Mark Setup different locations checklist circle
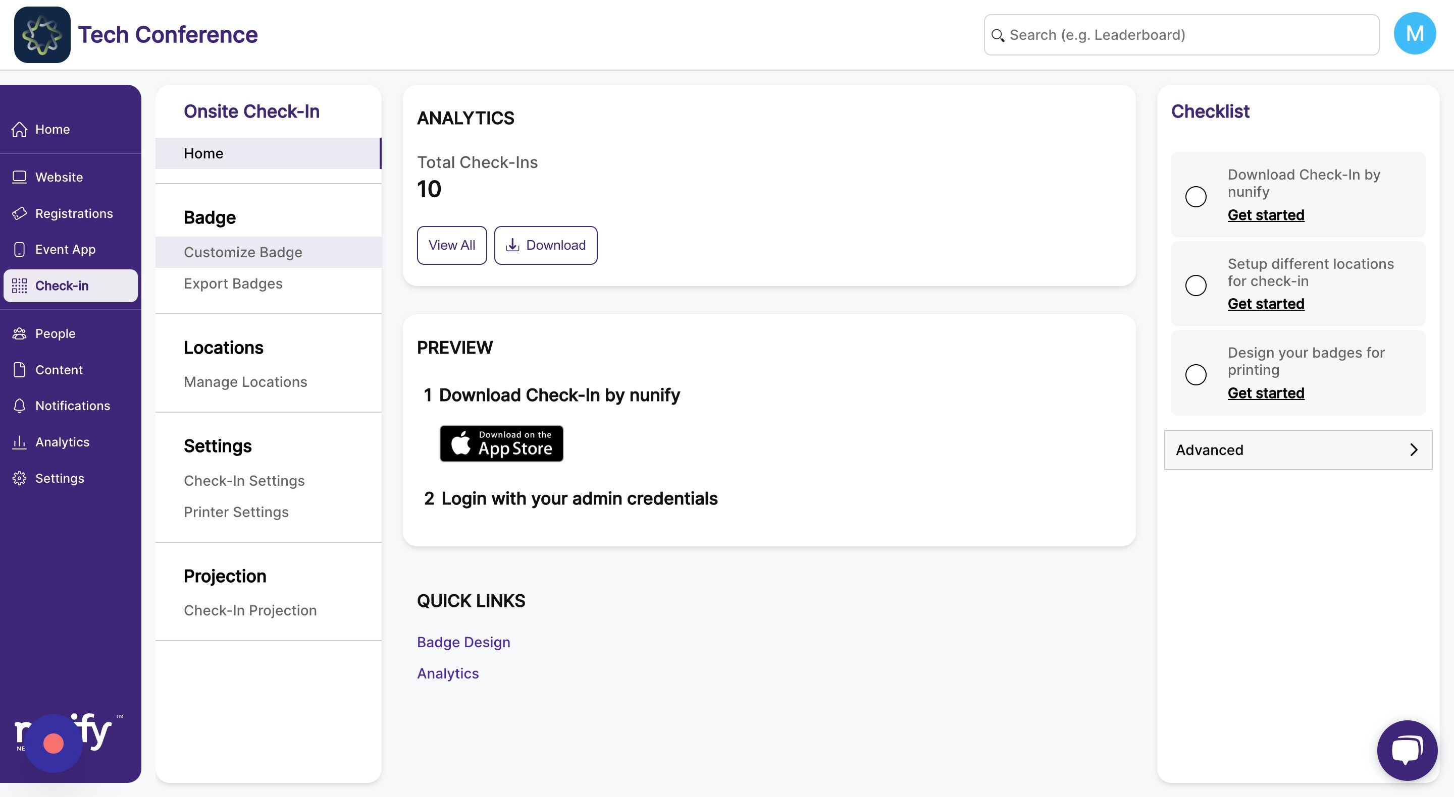1454x797 pixels. 1196,285
